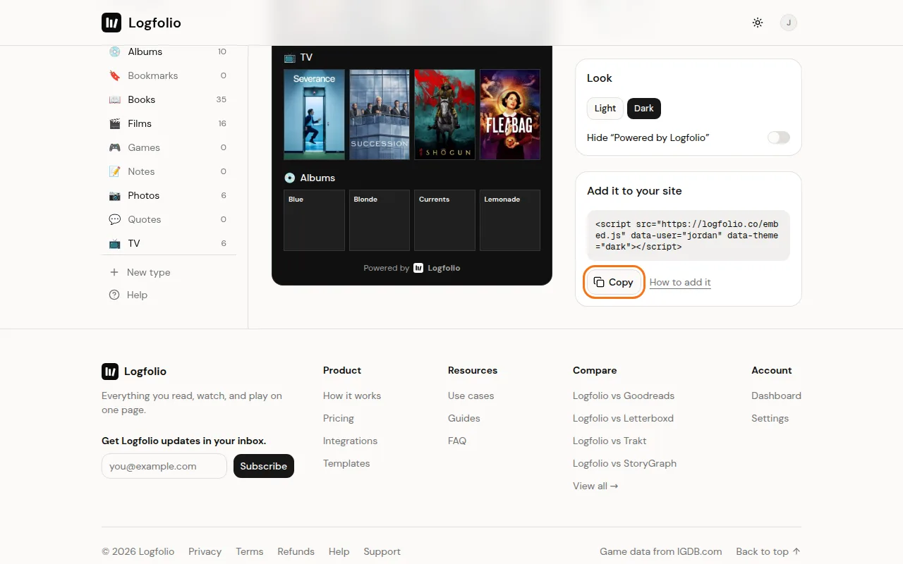Click View all comparisons link
903x564 pixels.
tap(595, 486)
